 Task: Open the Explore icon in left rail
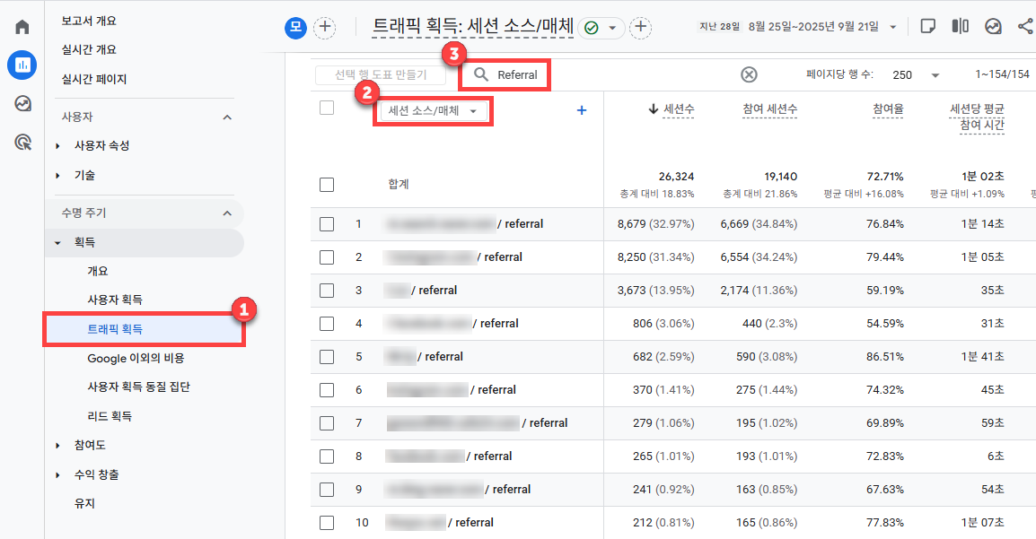point(22,103)
